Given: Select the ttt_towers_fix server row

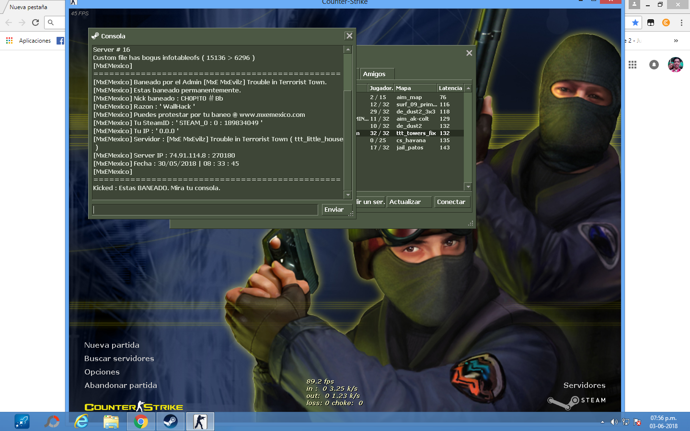Looking at the screenshot, I should 410,133.
